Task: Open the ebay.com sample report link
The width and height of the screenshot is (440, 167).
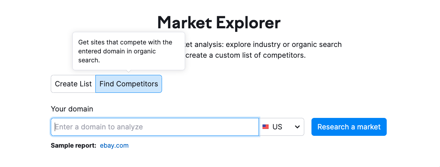Action: point(114,145)
